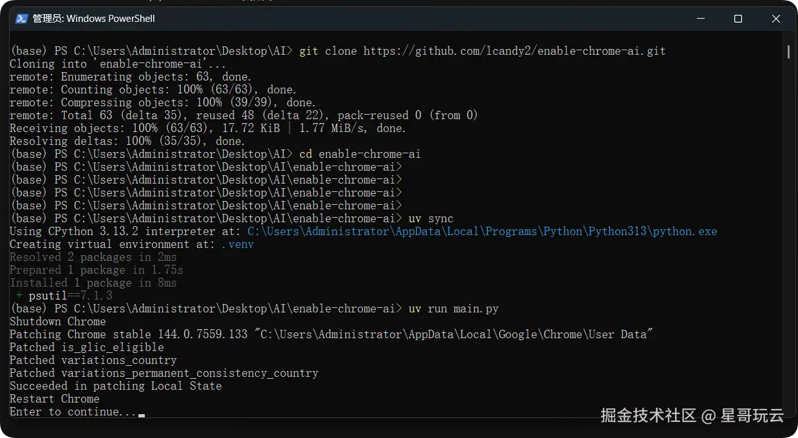Viewport: 798px width, 438px height.
Task: Maximize the PowerShell window
Action: coord(738,19)
